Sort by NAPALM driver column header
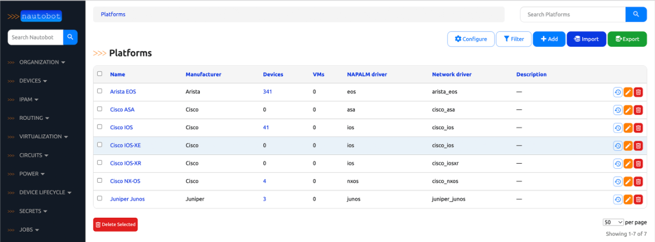The height and width of the screenshot is (242, 655). pos(367,74)
